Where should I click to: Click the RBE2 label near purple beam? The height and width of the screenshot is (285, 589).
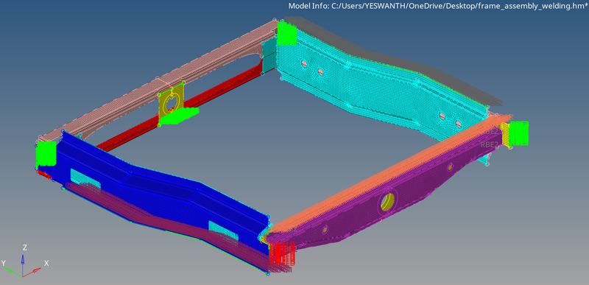[489, 144]
